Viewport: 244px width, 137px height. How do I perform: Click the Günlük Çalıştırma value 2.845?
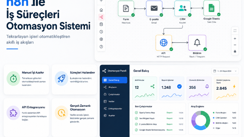pyautogui.click(x=222, y=88)
